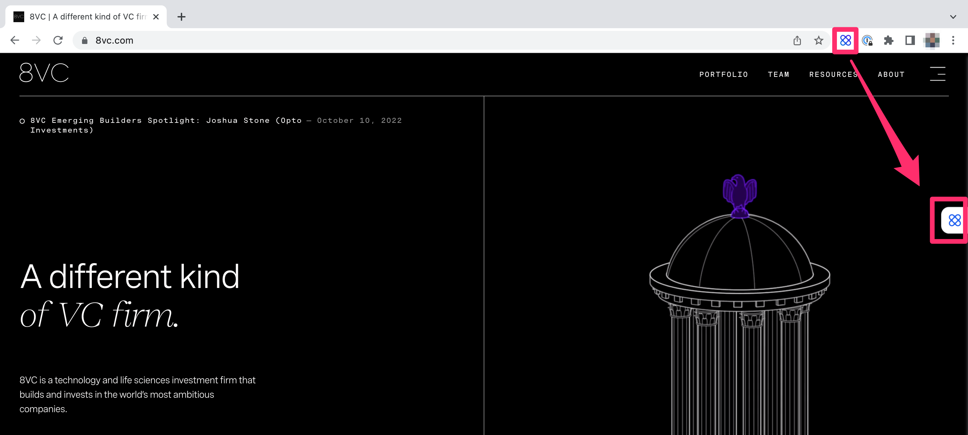Open the PORTFOLIO nav item
The image size is (968, 435).
[723, 74]
